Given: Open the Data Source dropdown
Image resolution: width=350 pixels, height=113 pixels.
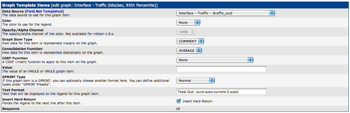Looking at the screenshot, I should pyautogui.click(x=225, y=13).
